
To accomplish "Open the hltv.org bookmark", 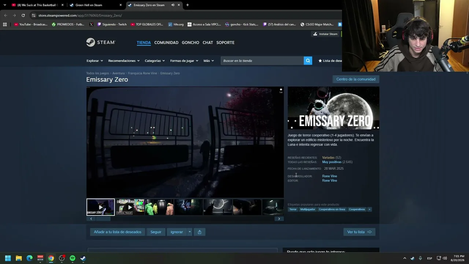I will click(176, 25).
